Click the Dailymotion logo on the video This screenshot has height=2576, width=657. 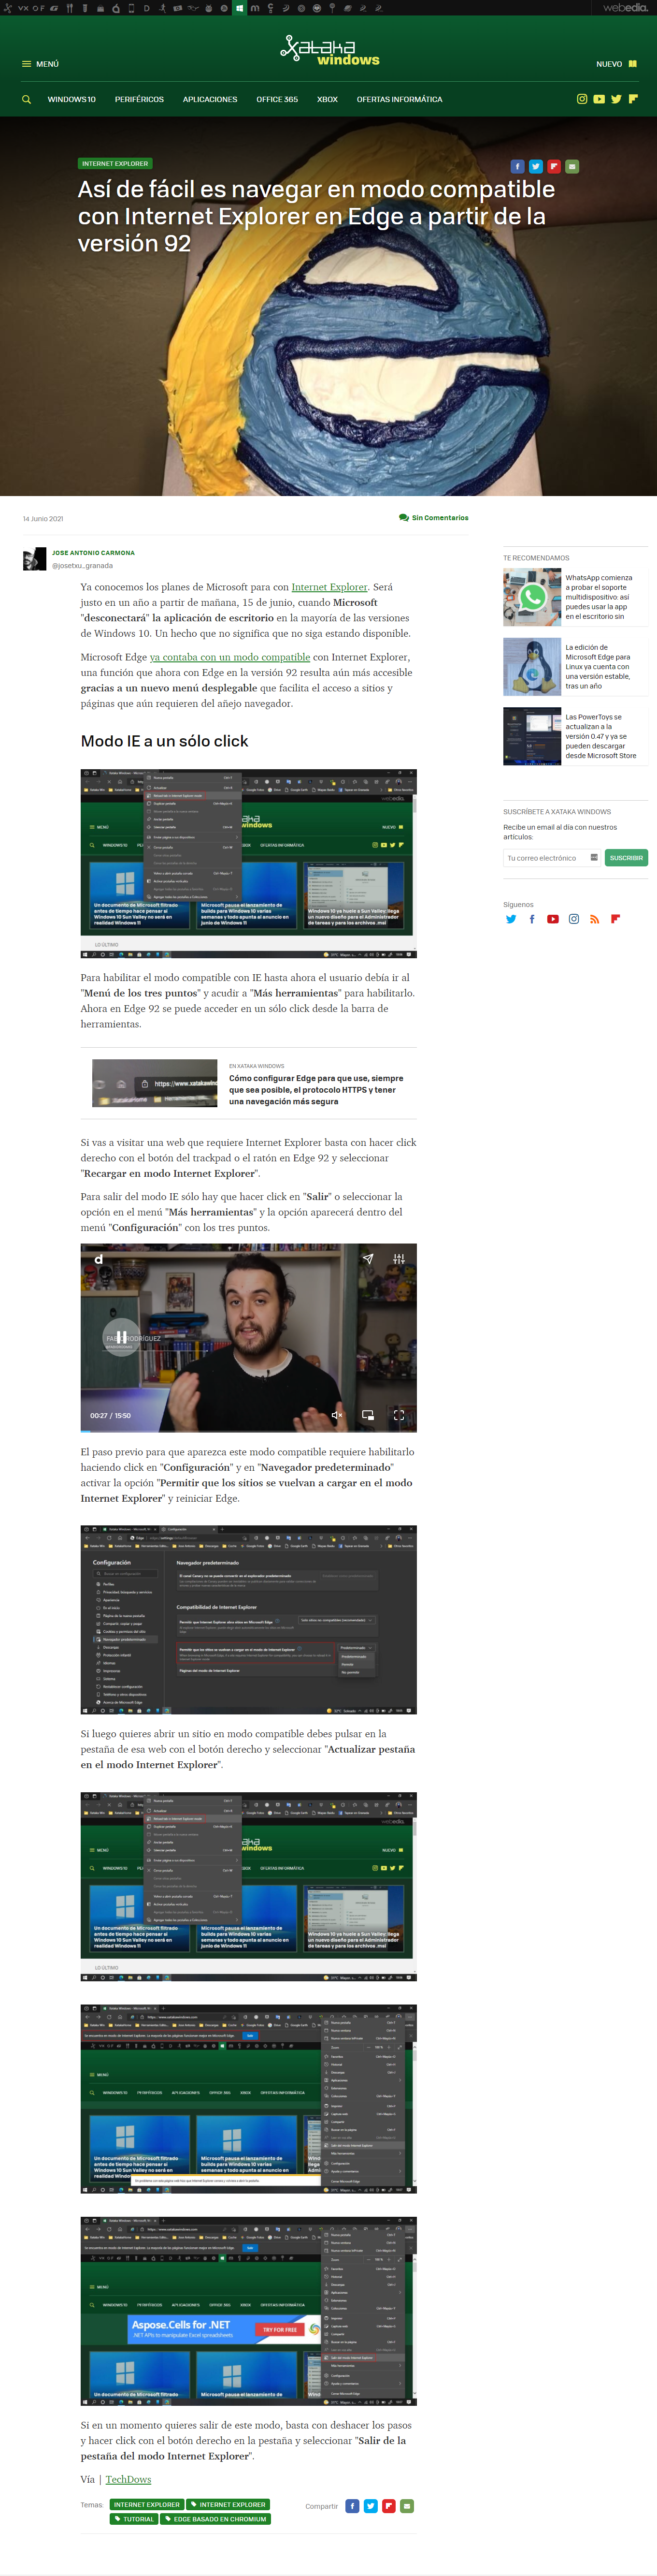point(98,1259)
